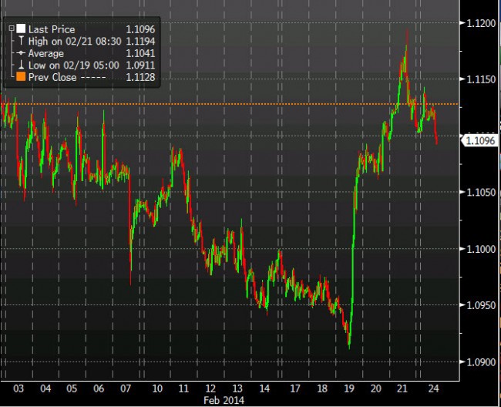Click the current price tag 1.1096 on axis
Screen dimensions: 501x407
click(479, 140)
